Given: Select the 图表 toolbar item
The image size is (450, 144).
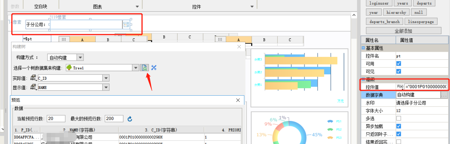Looking at the screenshot, I should [x=98, y=7].
